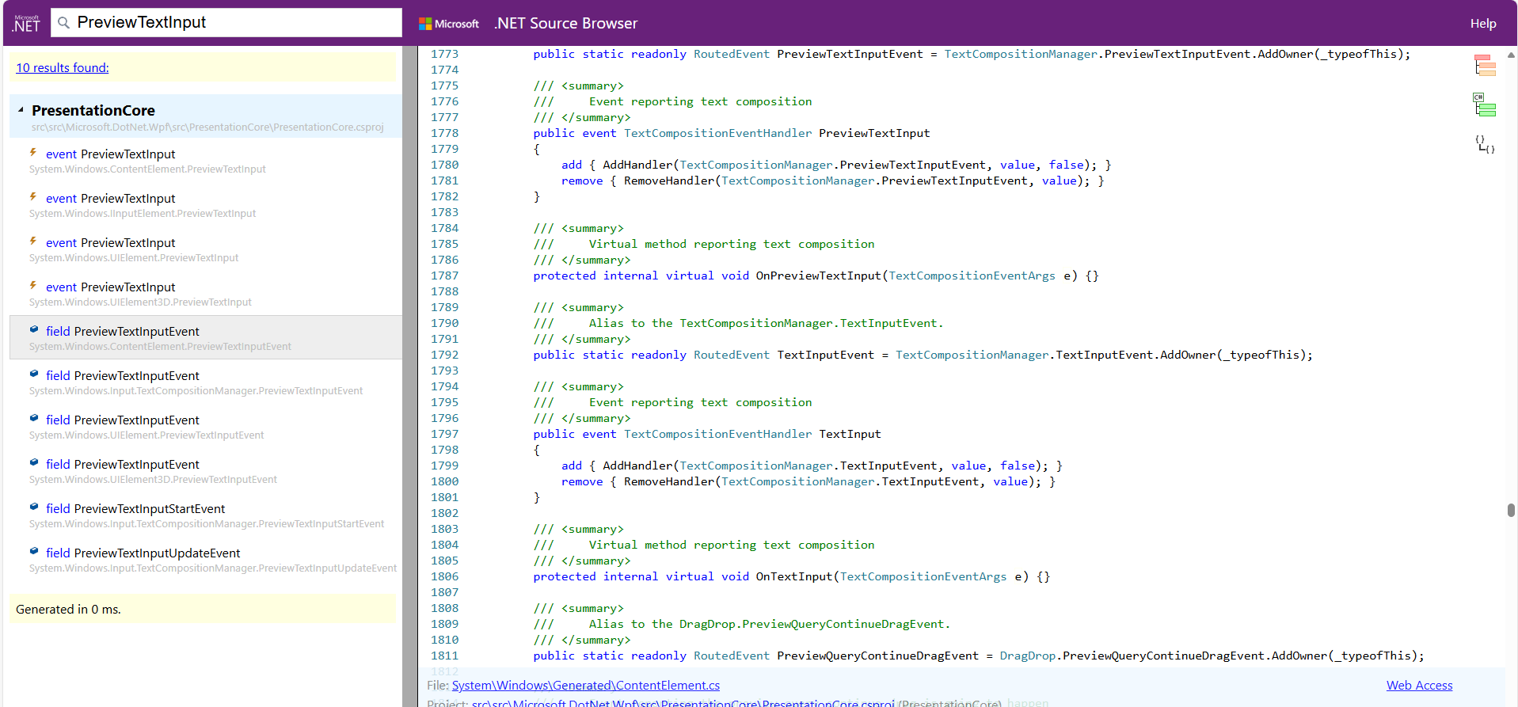Open result System.Windows.UIElement3D.PreviewTextInput
The width and height of the screenshot is (1518, 707).
[x=206, y=294]
